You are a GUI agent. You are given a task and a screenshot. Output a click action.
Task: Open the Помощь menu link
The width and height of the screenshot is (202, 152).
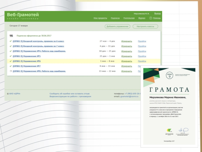[x=157, y=18]
